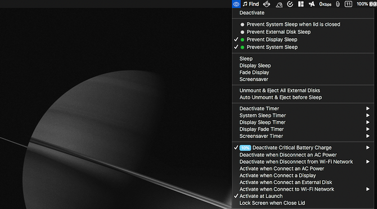Screen dimensions: 377x209
Task: Expand Activate when Connect to Wi-Fi Network
Action: click(303, 189)
